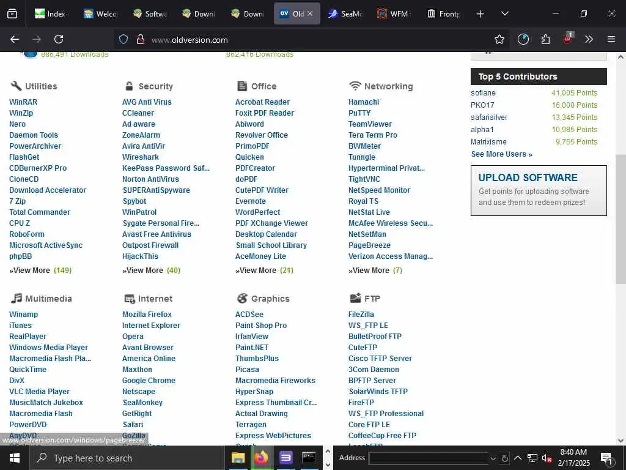The image size is (626, 470).
Task: Open contributor sofiane's profile
Action: [483, 93]
